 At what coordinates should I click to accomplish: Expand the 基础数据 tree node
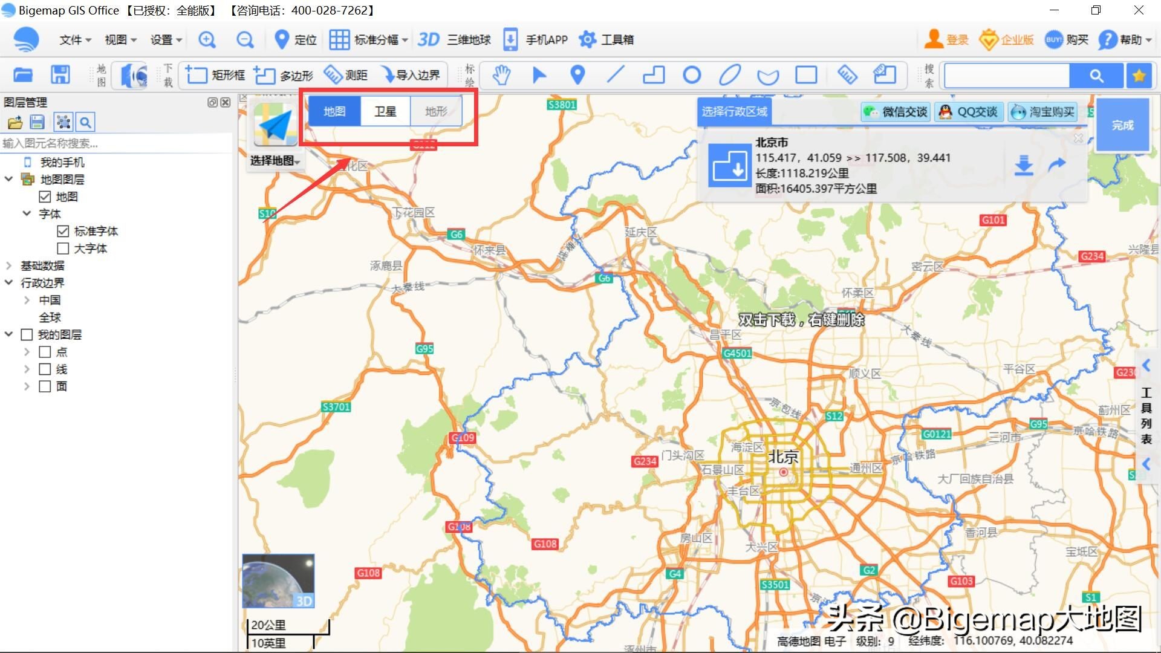click(8, 265)
